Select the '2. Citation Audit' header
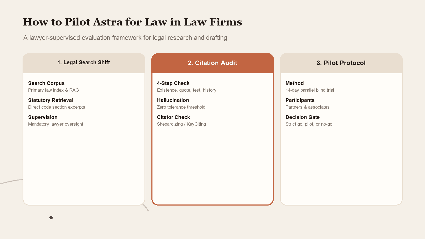 (212, 63)
